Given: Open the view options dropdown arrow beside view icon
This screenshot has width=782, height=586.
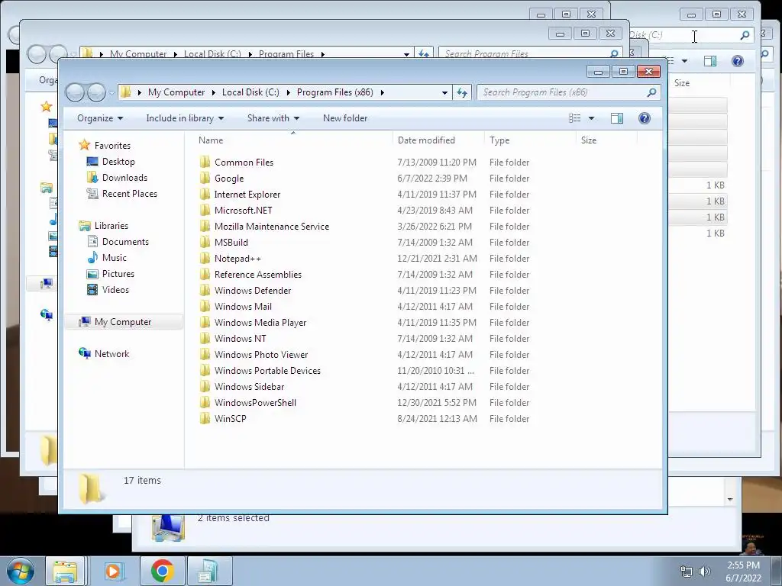Looking at the screenshot, I should point(592,118).
